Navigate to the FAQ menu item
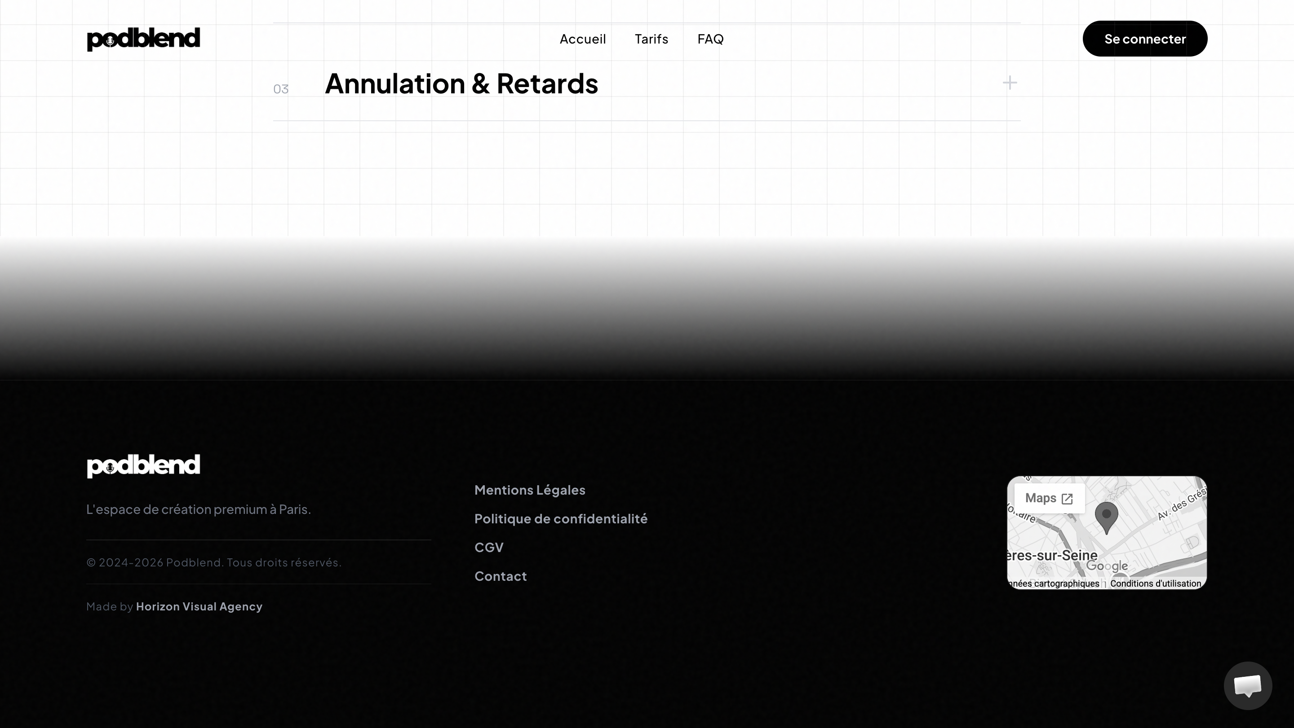Screen dimensions: 1294x728 (710, 39)
